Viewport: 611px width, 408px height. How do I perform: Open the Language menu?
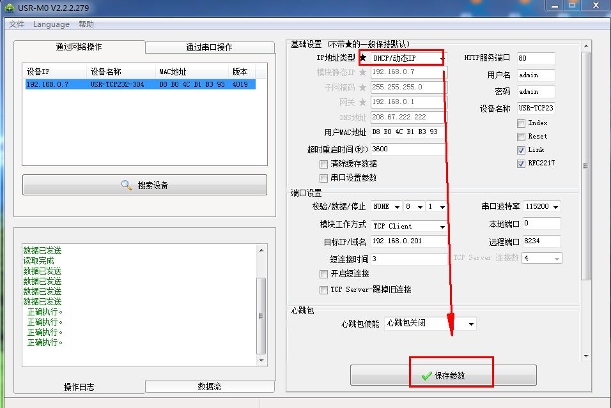point(51,24)
